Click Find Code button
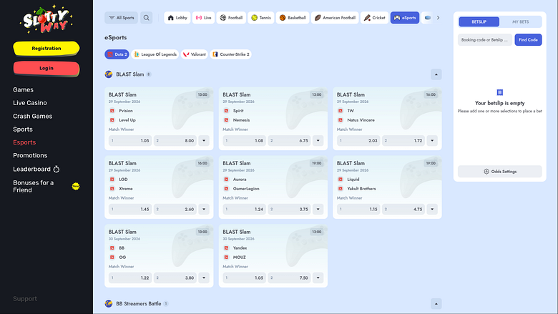 click(528, 40)
